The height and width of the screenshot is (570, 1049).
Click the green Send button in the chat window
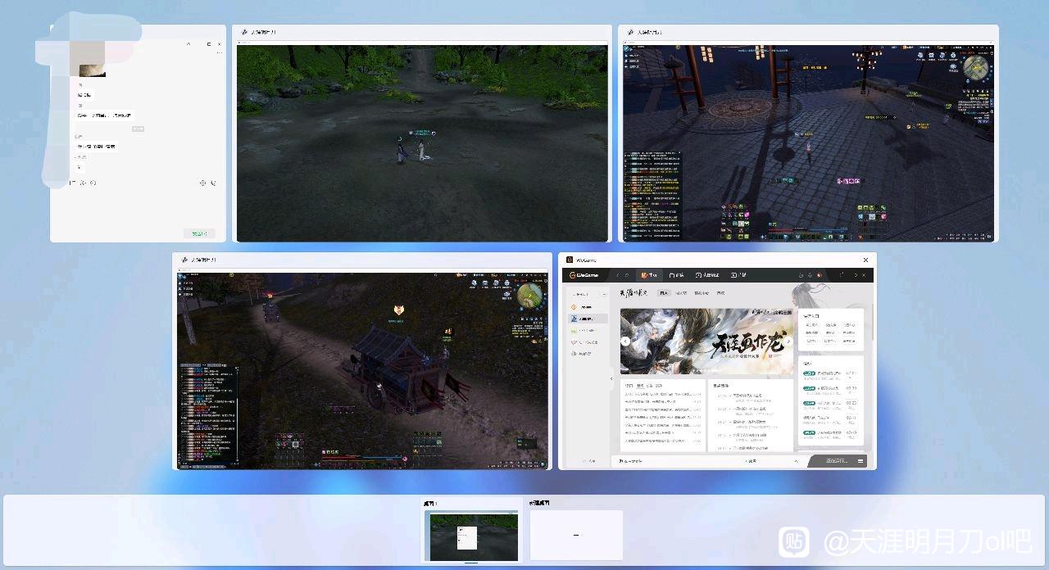coord(199,233)
